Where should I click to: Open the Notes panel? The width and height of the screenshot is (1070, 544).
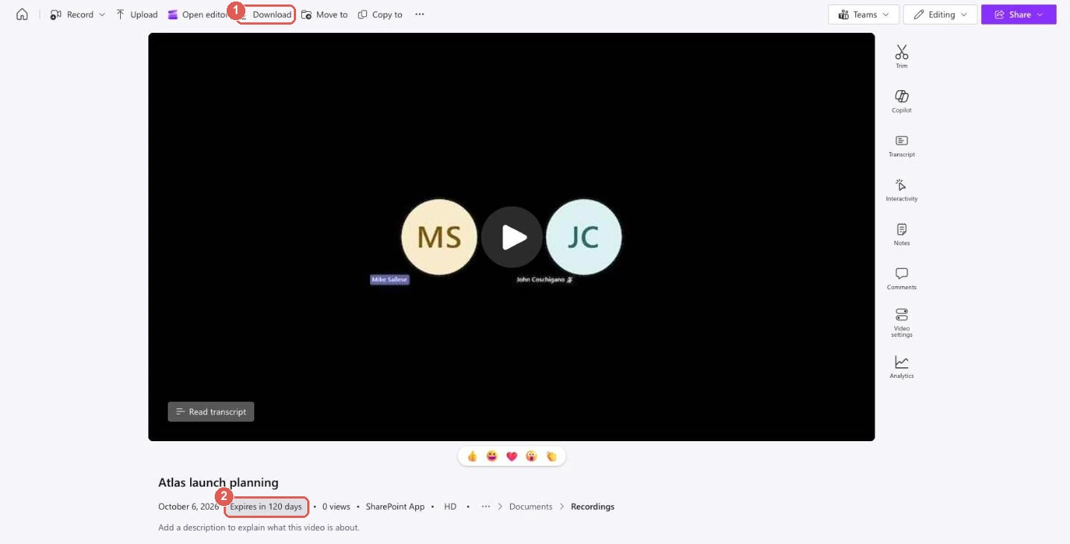(901, 234)
